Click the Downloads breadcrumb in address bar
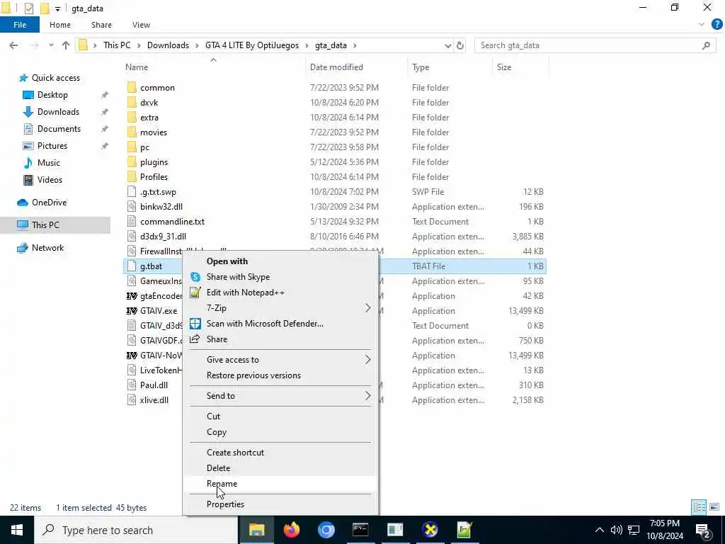This screenshot has width=725, height=544. coord(168,45)
